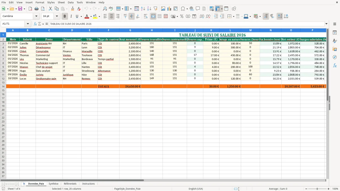Click the Clear Direct Formatting icon
The image size is (340, 191).
79,9
